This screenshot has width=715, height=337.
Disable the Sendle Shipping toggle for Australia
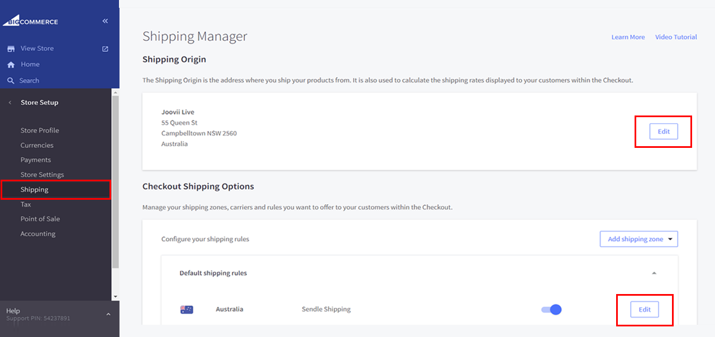click(x=551, y=309)
